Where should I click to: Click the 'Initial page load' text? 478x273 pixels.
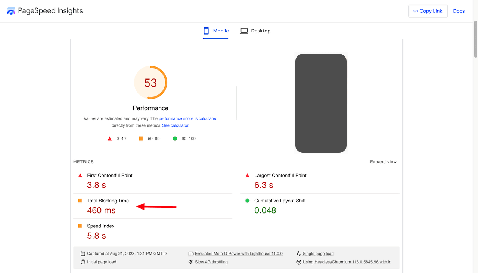click(102, 262)
